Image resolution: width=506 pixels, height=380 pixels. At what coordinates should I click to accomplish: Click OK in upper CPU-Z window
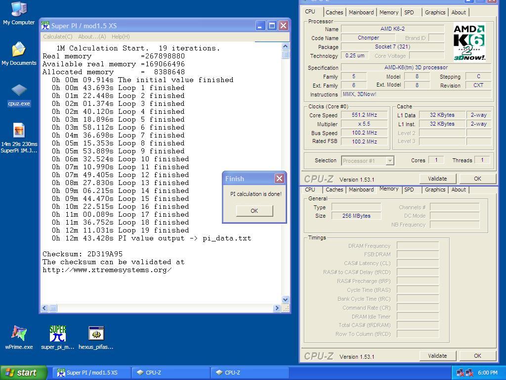478,179
